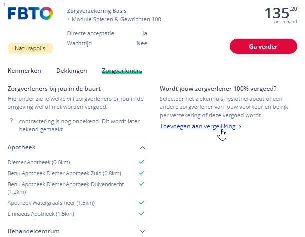
Task: Open the Kenmerken tab
Action: [24, 71]
